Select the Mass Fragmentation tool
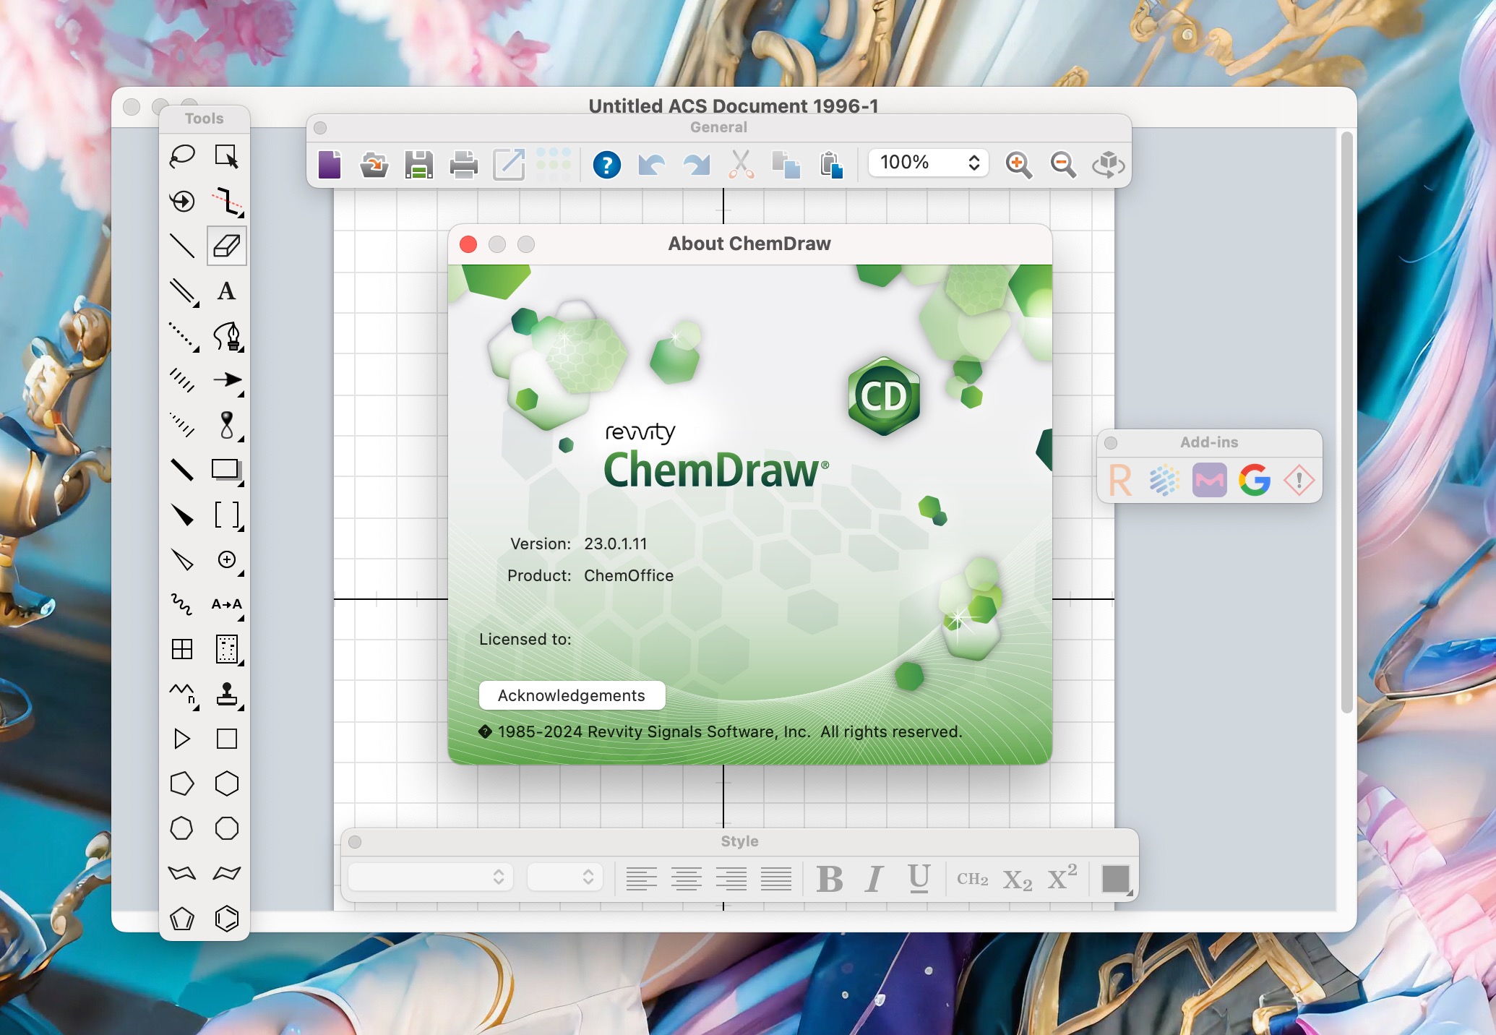 (x=227, y=201)
